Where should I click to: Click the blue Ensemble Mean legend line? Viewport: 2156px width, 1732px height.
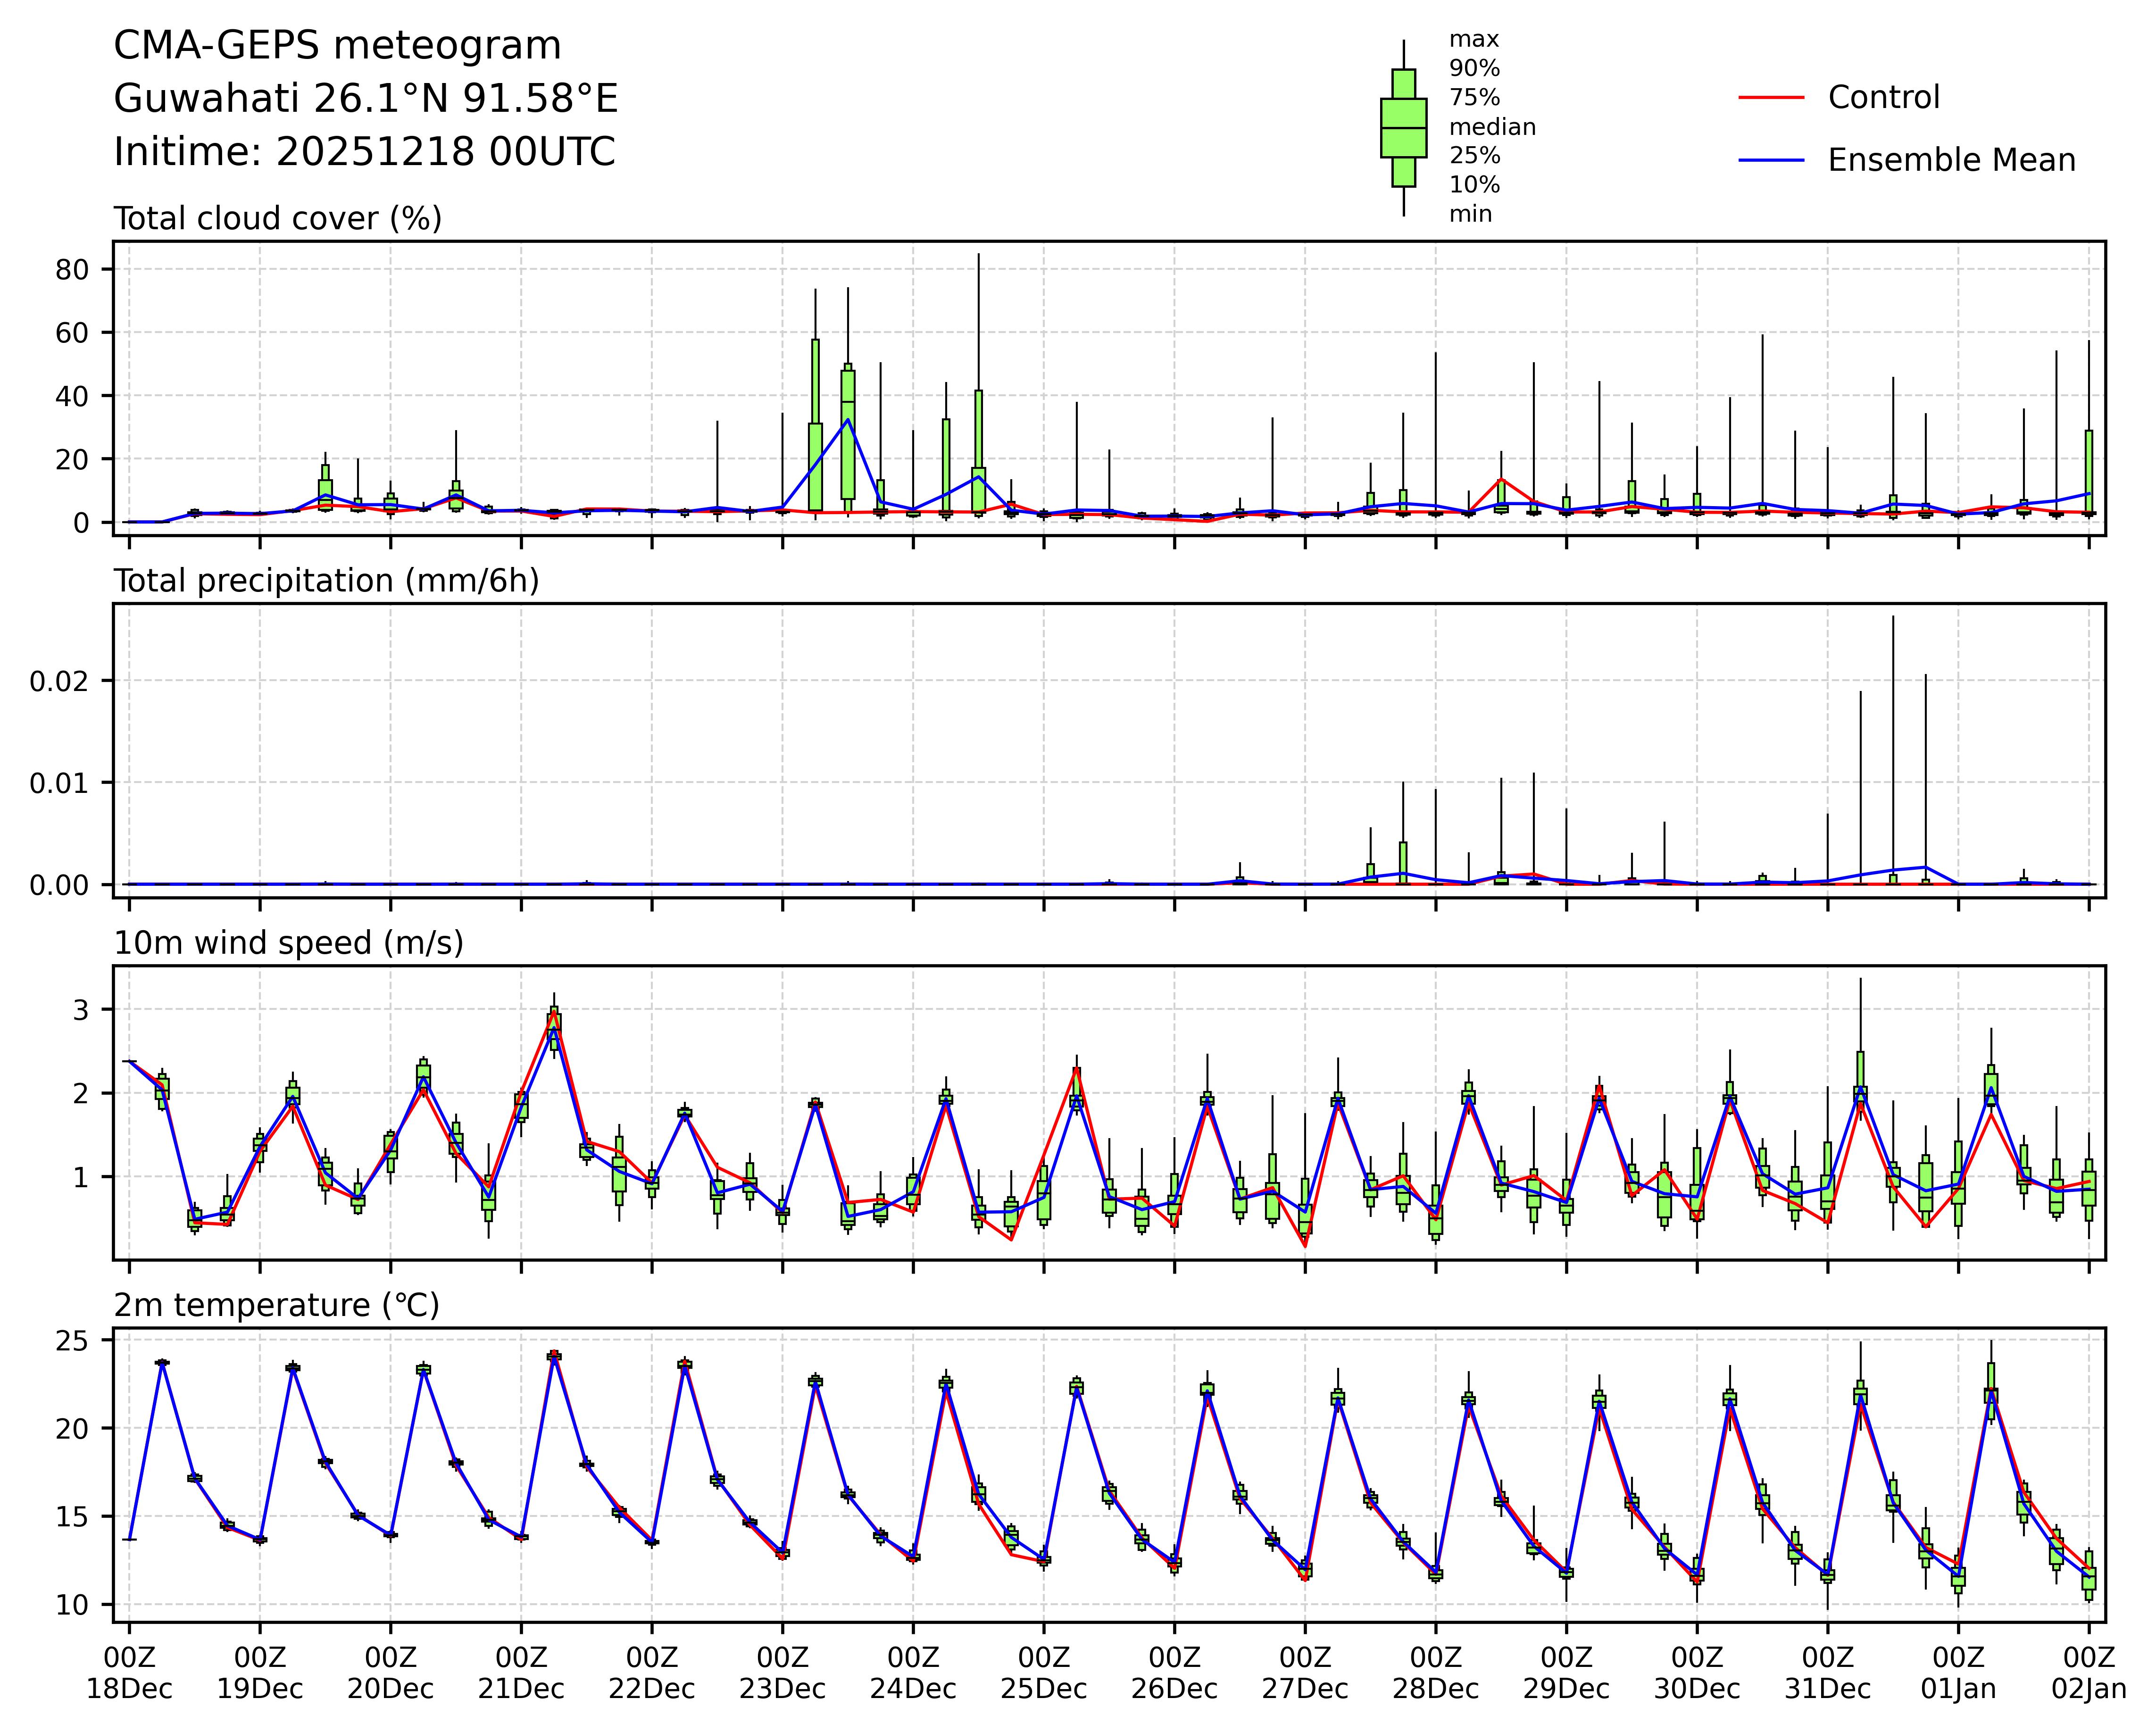coord(1771,160)
